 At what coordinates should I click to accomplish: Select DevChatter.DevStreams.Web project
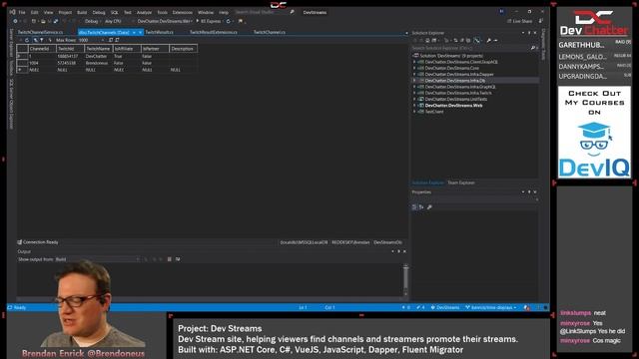coord(453,106)
